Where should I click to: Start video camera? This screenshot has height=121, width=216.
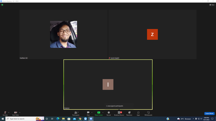tap(16, 113)
